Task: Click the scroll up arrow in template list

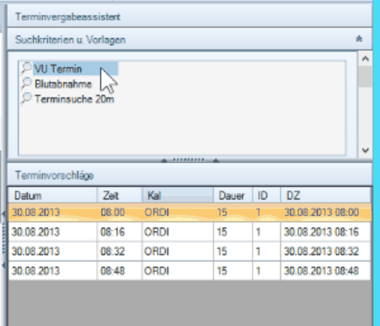Action: [x=365, y=59]
